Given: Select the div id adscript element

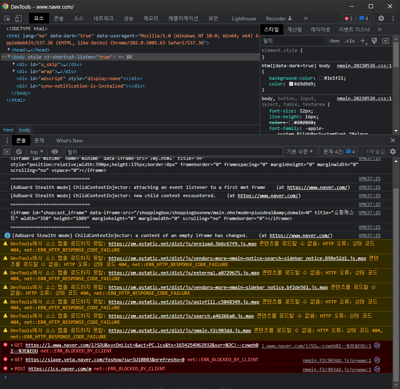Looking at the screenshot, I should (x=79, y=78).
